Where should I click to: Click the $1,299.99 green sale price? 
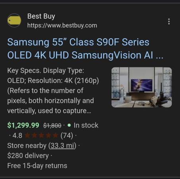click(23, 125)
